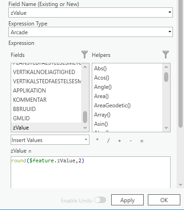
Task: Choose Asin() helper function
Action: click(x=127, y=124)
